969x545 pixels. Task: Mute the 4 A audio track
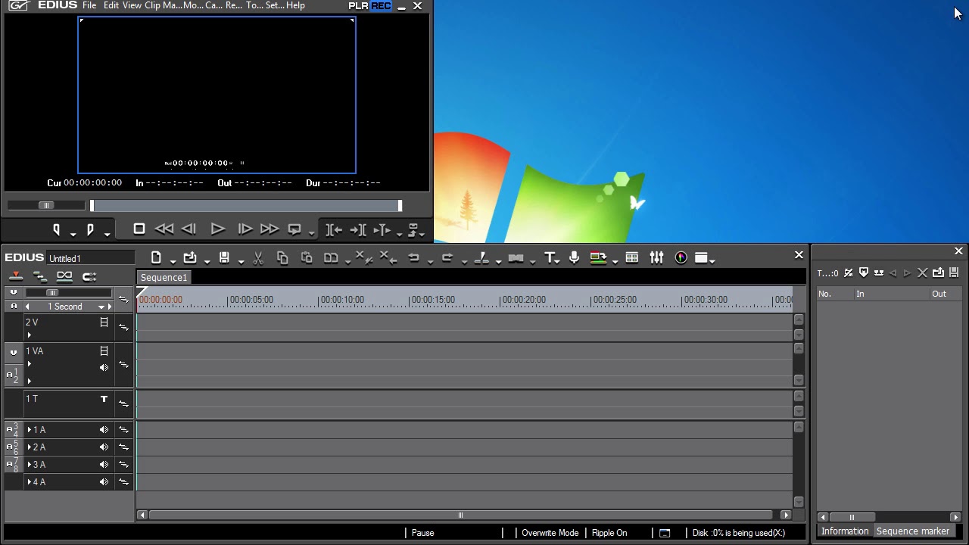104,482
